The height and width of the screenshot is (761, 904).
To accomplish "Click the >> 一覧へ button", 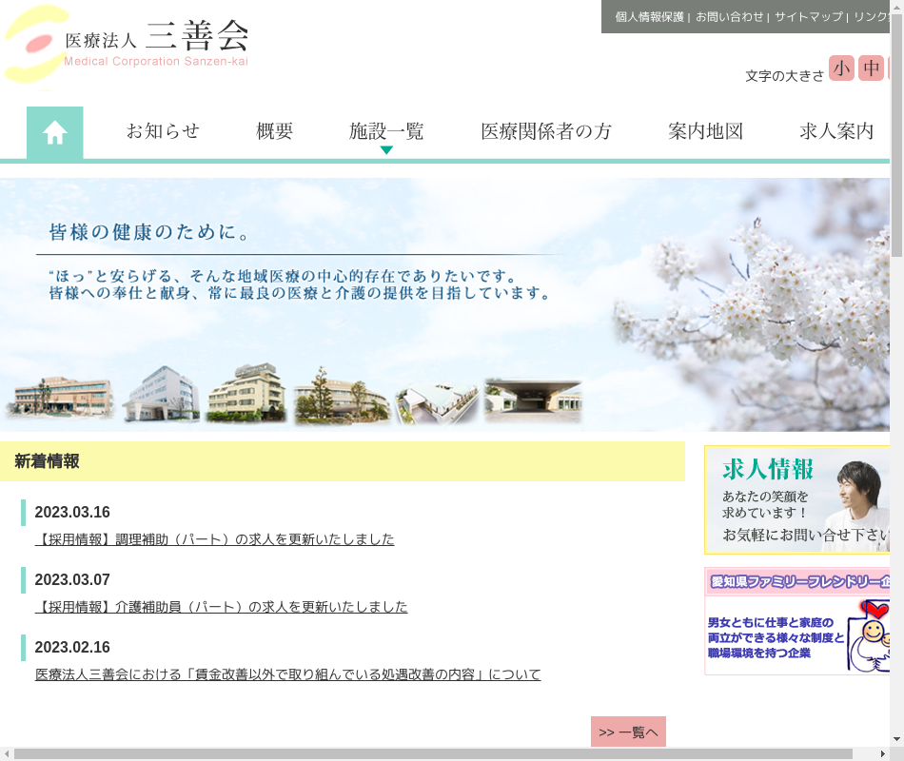I will point(628,732).
